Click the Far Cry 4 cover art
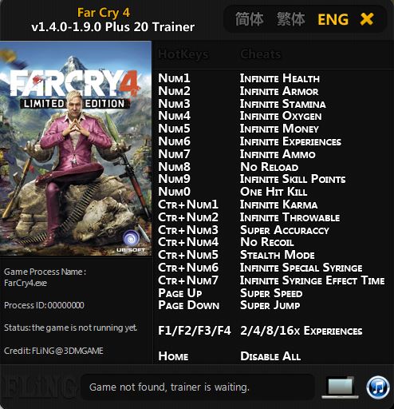The image size is (394, 409). coord(76,149)
